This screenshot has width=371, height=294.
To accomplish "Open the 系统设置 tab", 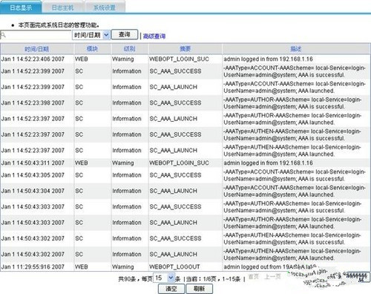I will [105, 7].
